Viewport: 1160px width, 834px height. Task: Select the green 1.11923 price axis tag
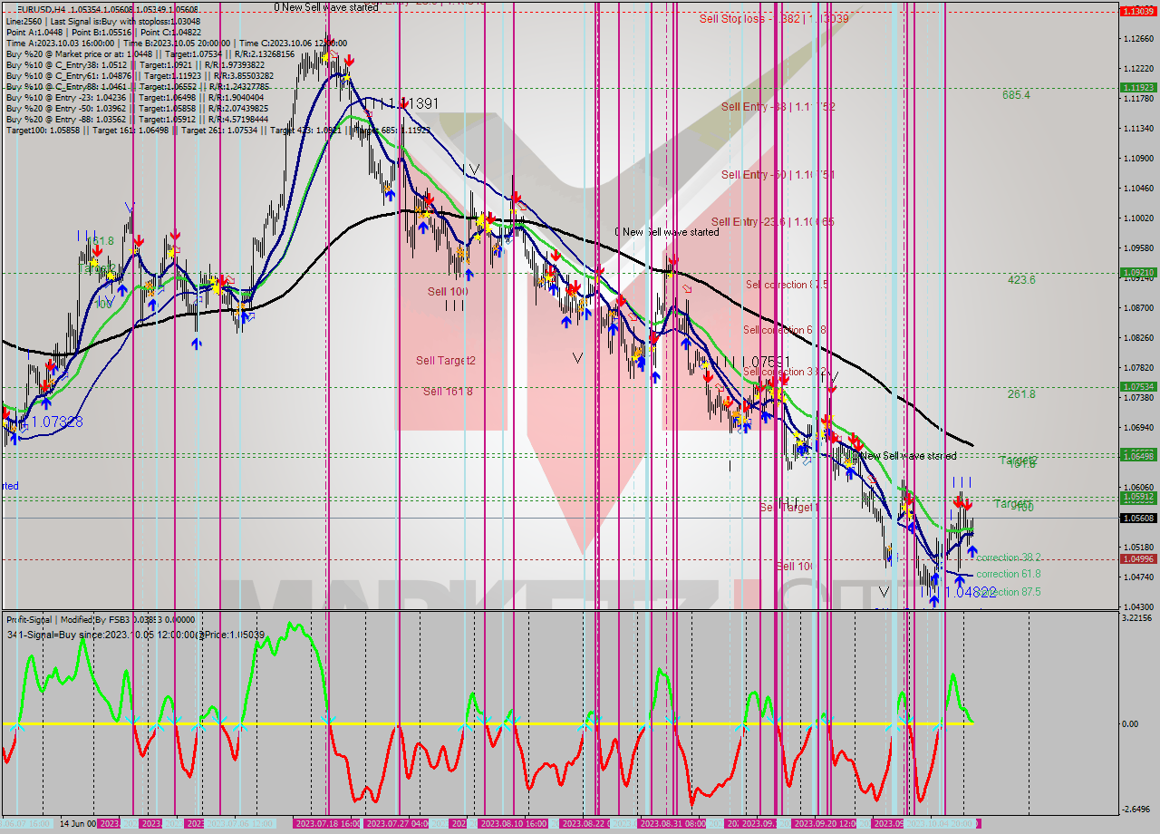[x=1137, y=88]
